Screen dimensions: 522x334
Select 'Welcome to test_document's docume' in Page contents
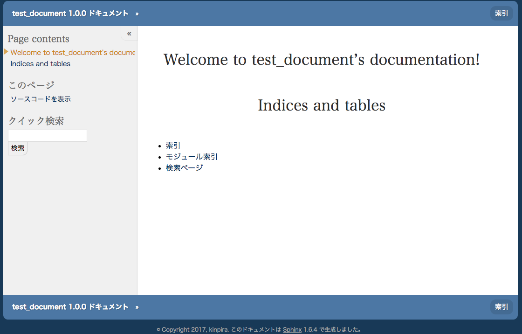tap(72, 52)
